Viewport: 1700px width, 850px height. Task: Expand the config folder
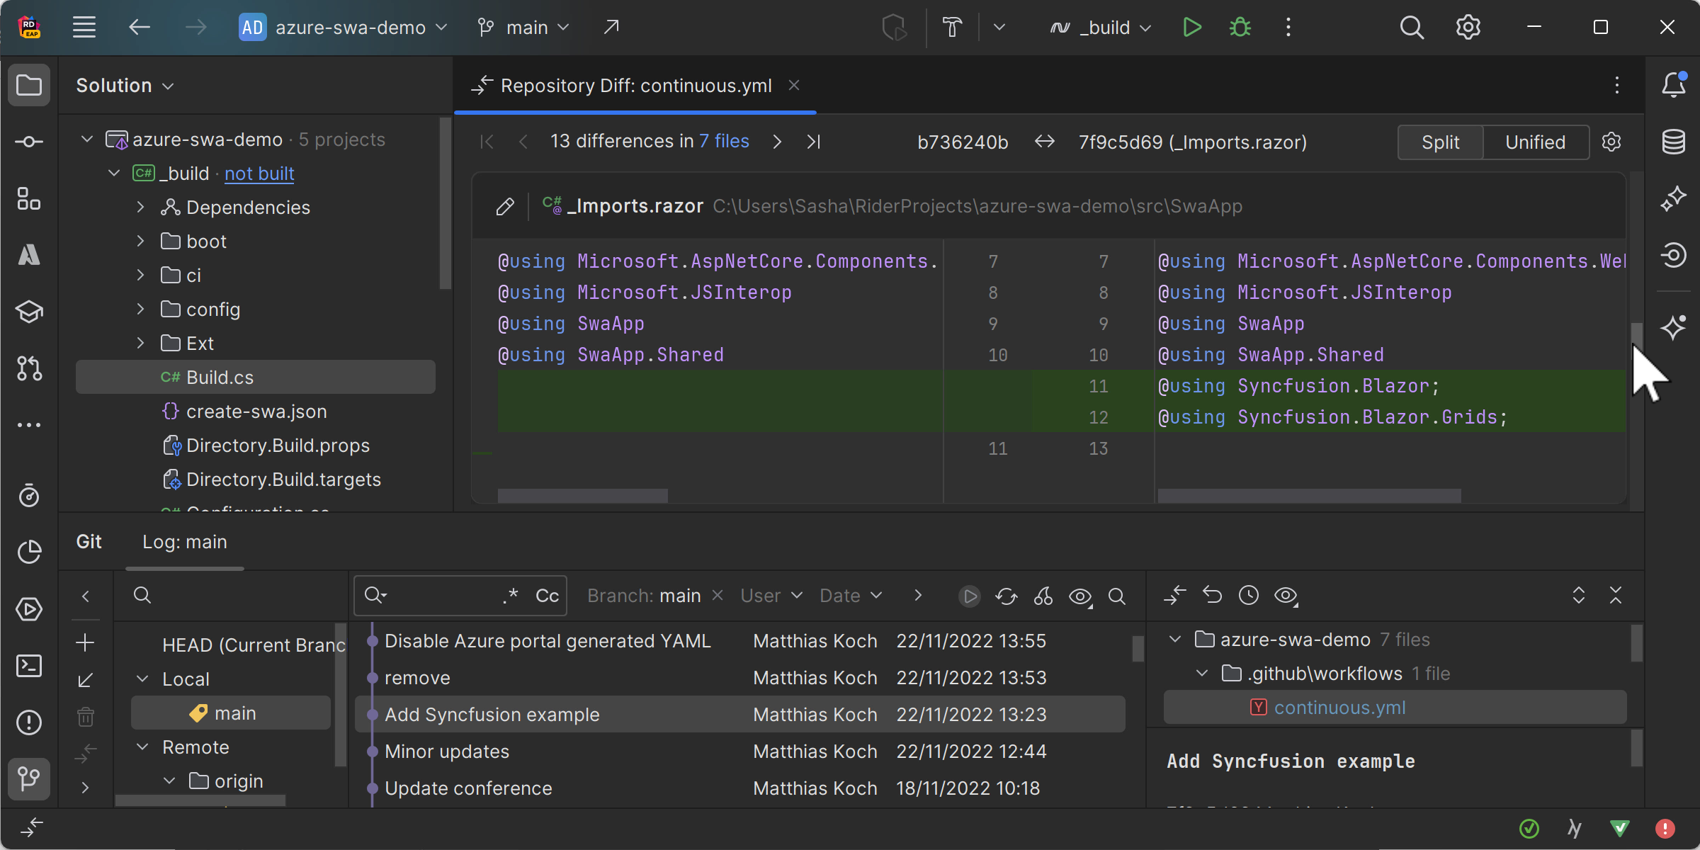click(140, 309)
